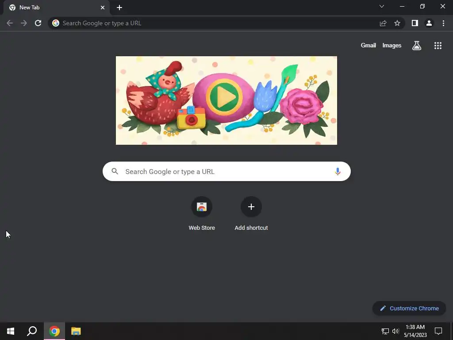The image size is (453, 340).
Task: Click the back navigation arrow
Action: point(10,23)
